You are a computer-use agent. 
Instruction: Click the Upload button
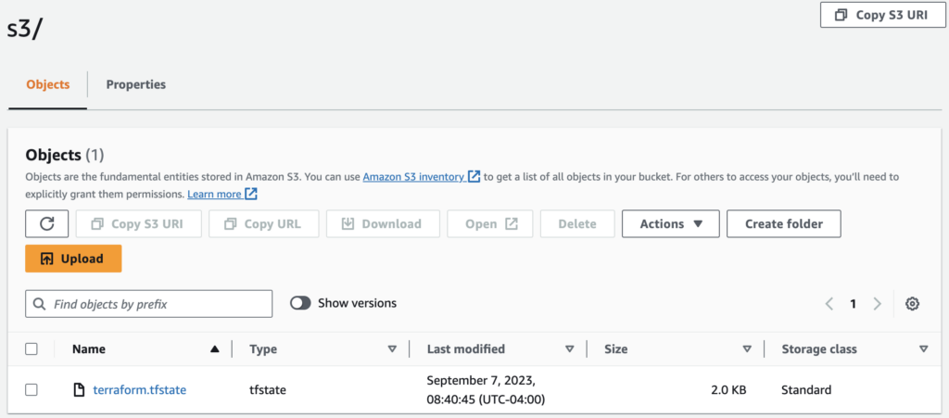(x=74, y=259)
